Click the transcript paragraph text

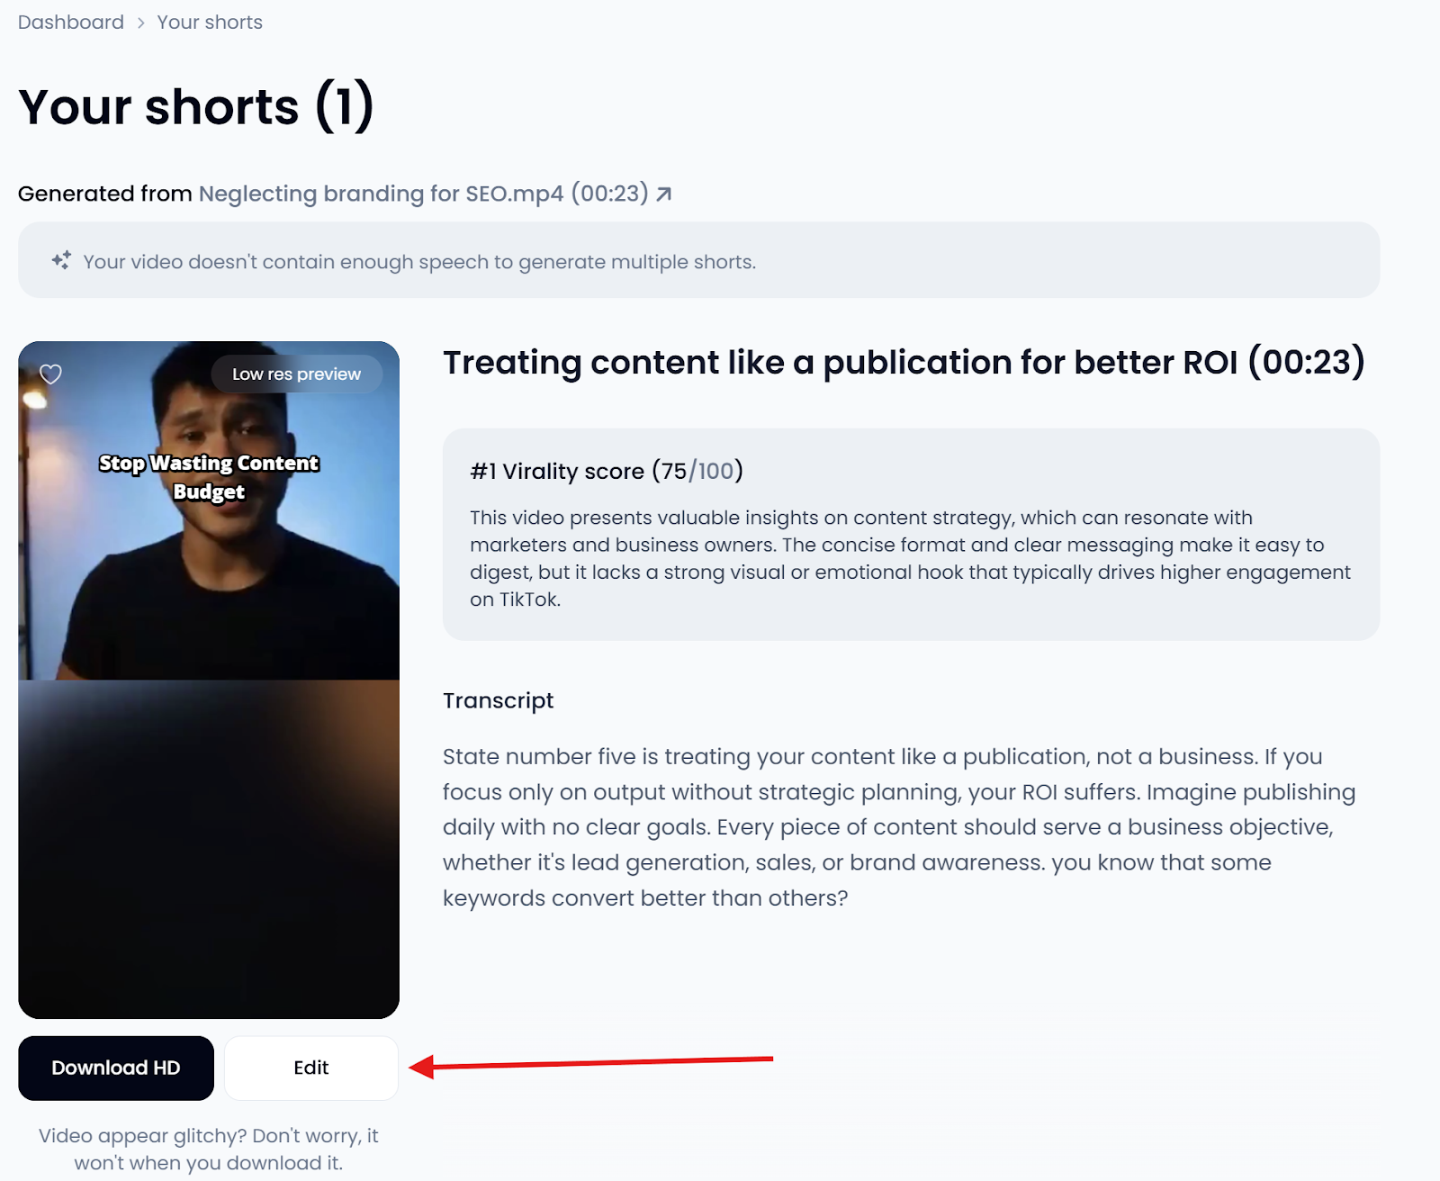[898, 826]
